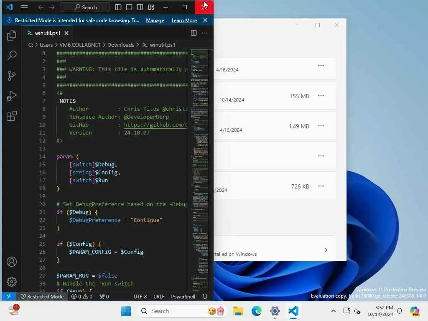The width and height of the screenshot is (428, 321).
Task: Toggle the secondary side bar layout icon
Action: [140, 7]
